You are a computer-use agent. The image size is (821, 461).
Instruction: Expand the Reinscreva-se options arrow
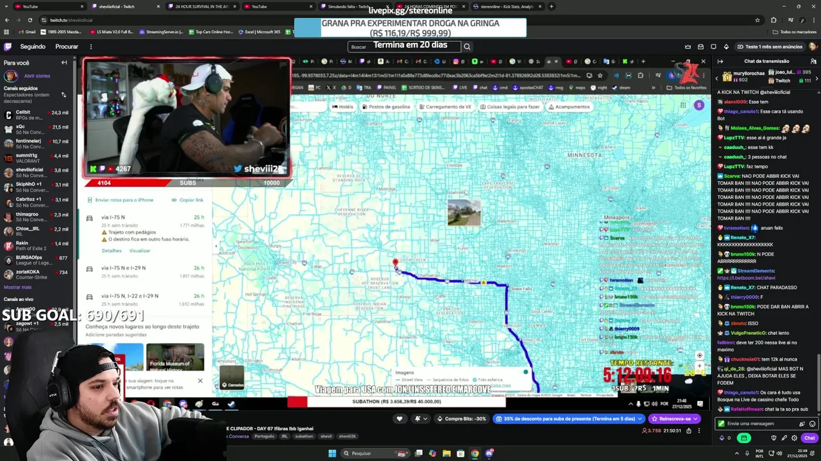pos(696,419)
